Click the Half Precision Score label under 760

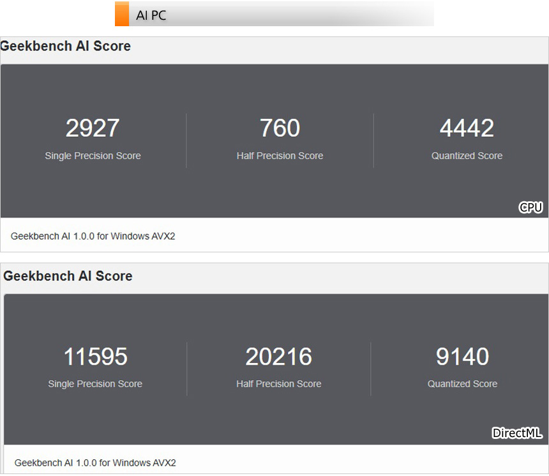coord(280,156)
